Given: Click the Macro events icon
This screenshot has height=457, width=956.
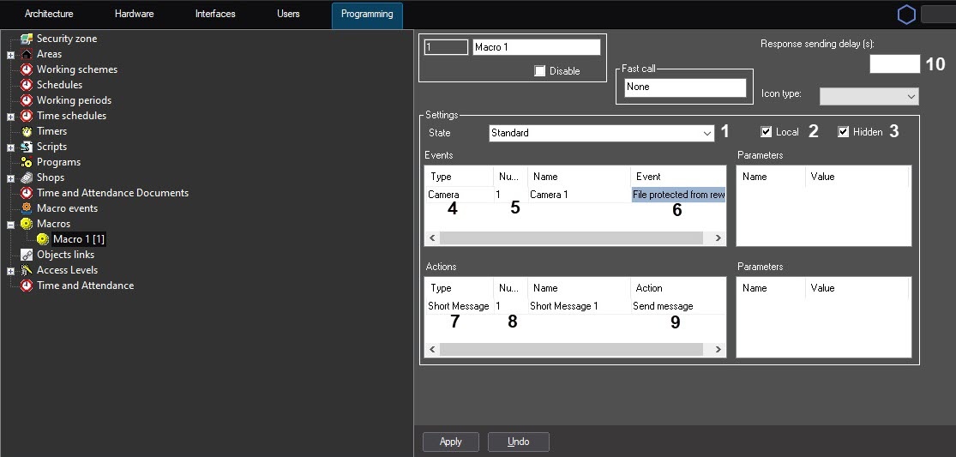Looking at the screenshot, I should pyautogui.click(x=27, y=208).
